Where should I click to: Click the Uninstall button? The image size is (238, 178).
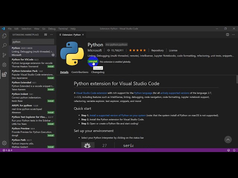(93, 62)
